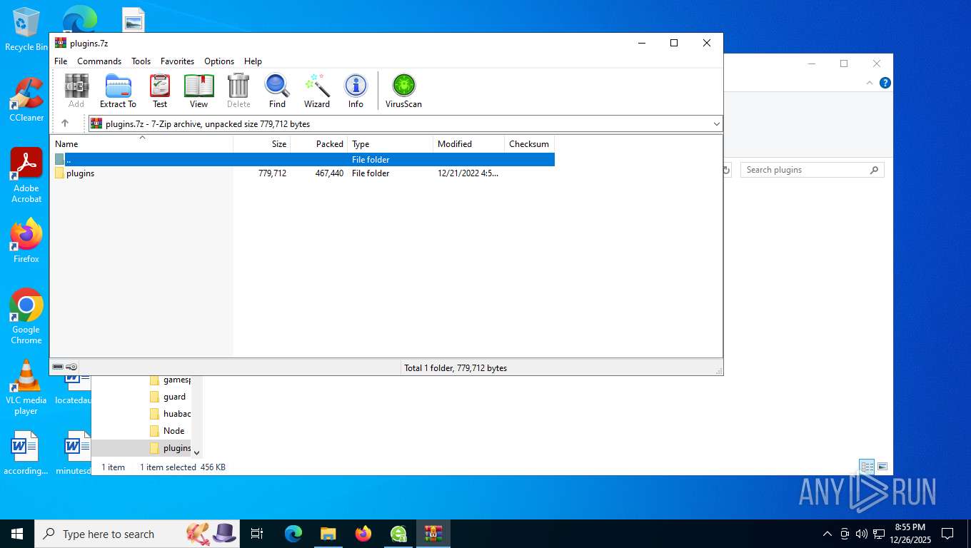Sort by the Modified column header

(x=469, y=144)
